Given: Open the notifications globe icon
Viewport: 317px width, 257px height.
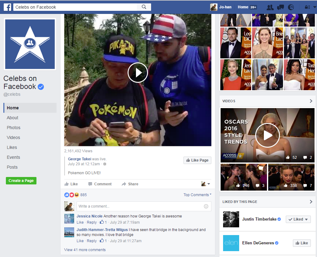Looking at the screenshot, I should coord(291,7).
